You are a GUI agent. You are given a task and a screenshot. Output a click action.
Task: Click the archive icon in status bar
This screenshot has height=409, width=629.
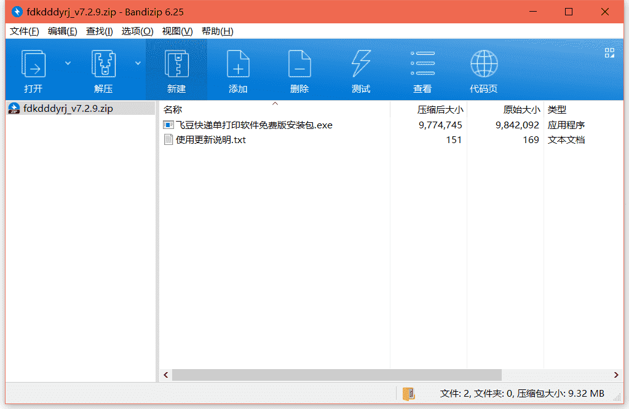pyautogui.click(x=408, y=394)
